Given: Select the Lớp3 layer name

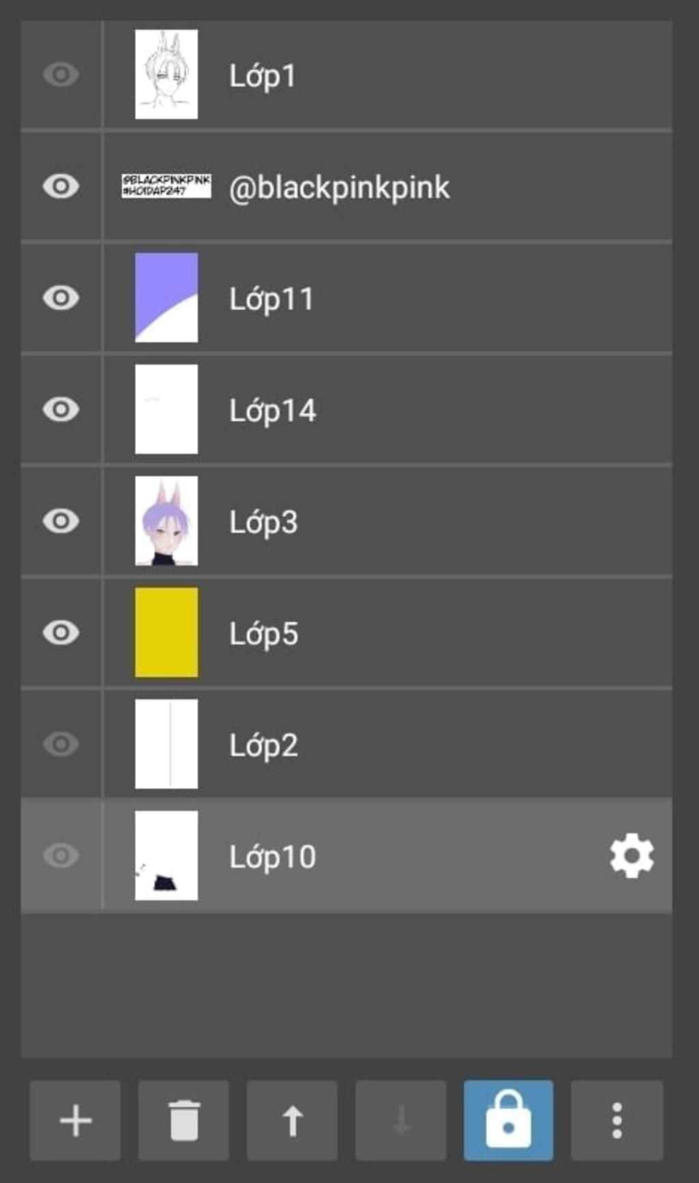Looking at the screenshot, I should tap(263, 523).
